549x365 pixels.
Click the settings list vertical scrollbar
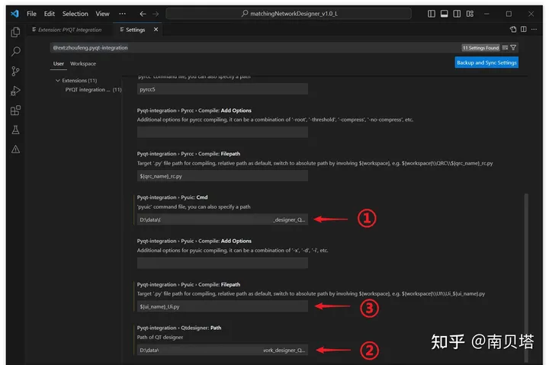526,278
